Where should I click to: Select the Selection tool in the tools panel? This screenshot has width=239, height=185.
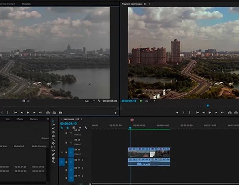[x=53, y=121]
